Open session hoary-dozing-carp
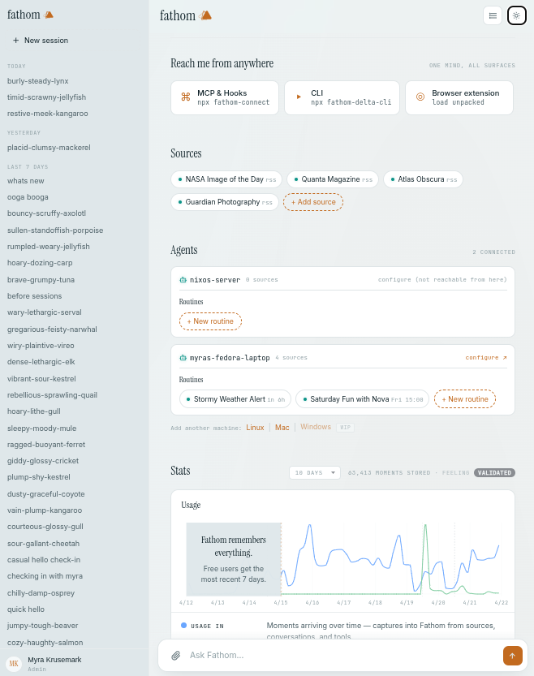This screenshot has height=676, width=534. (40, 263)
